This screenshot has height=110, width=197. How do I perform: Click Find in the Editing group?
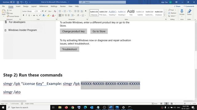171,10
